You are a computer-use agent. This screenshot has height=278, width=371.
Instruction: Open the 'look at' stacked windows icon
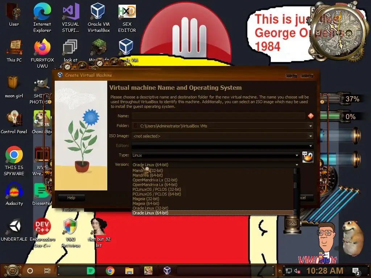click(70, 51)
